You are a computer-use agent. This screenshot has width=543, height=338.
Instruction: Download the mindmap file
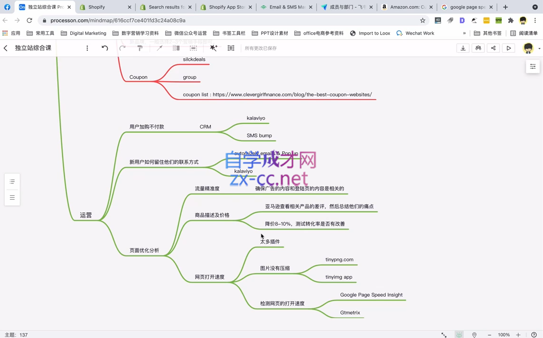(x=463, y=48)
